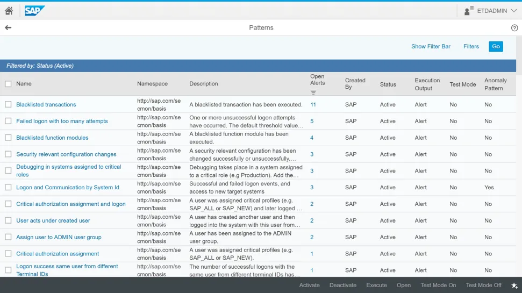
Task: Click the filter icon under Open Alerts
Action: [313, 92]
